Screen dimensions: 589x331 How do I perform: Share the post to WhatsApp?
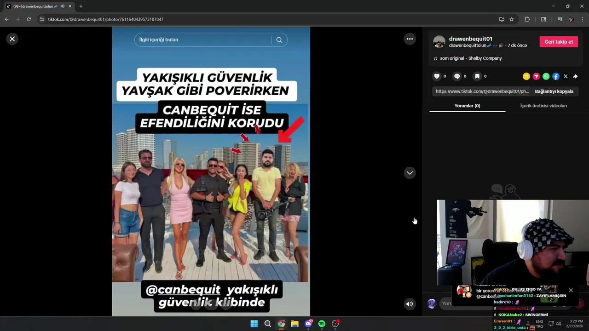pyautogui.click(x=546, y=76)
